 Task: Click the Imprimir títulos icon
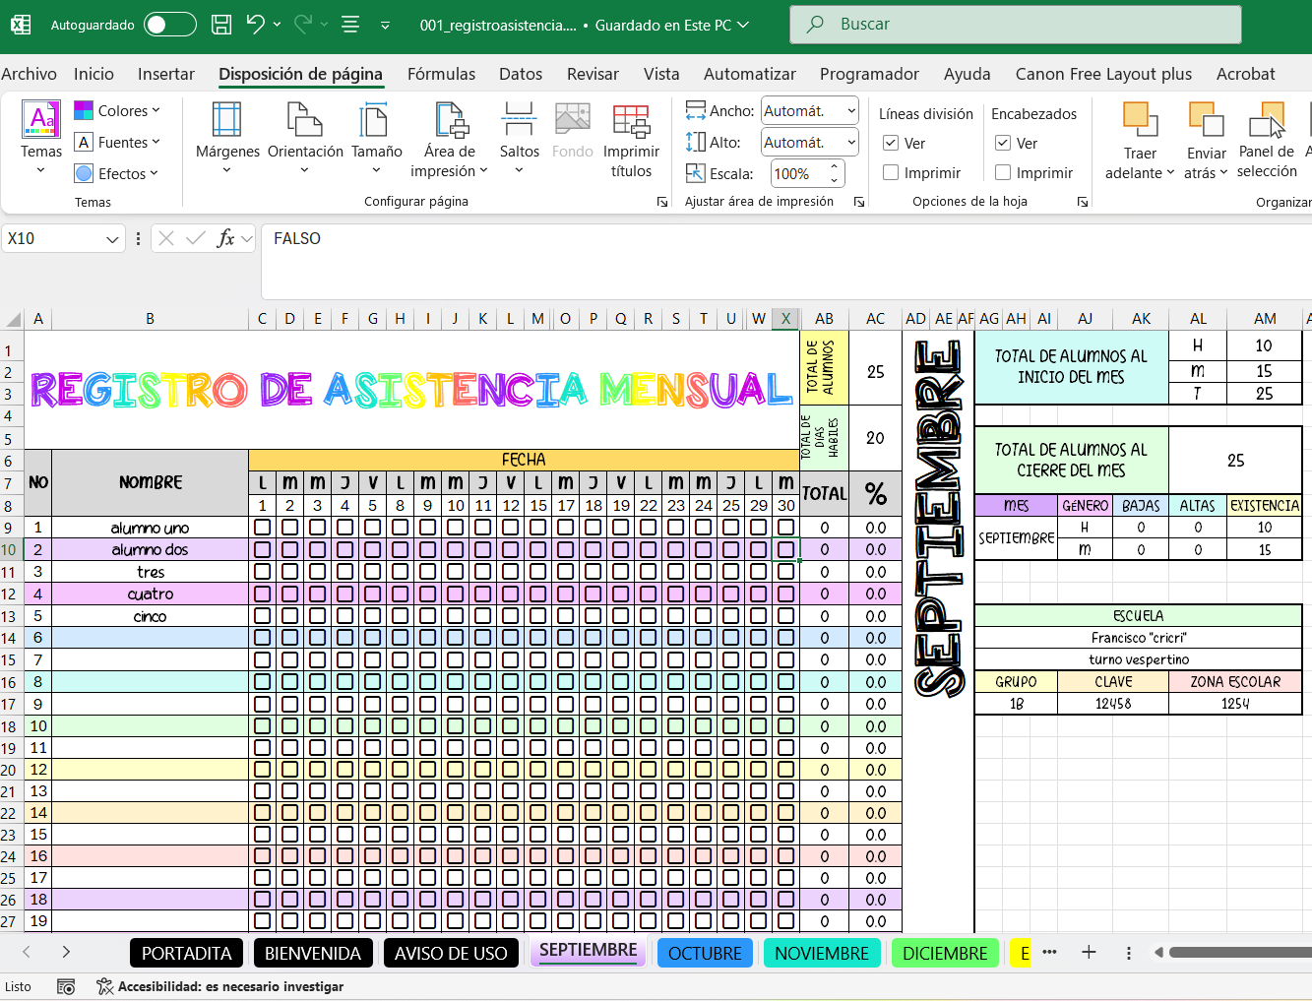631,121
